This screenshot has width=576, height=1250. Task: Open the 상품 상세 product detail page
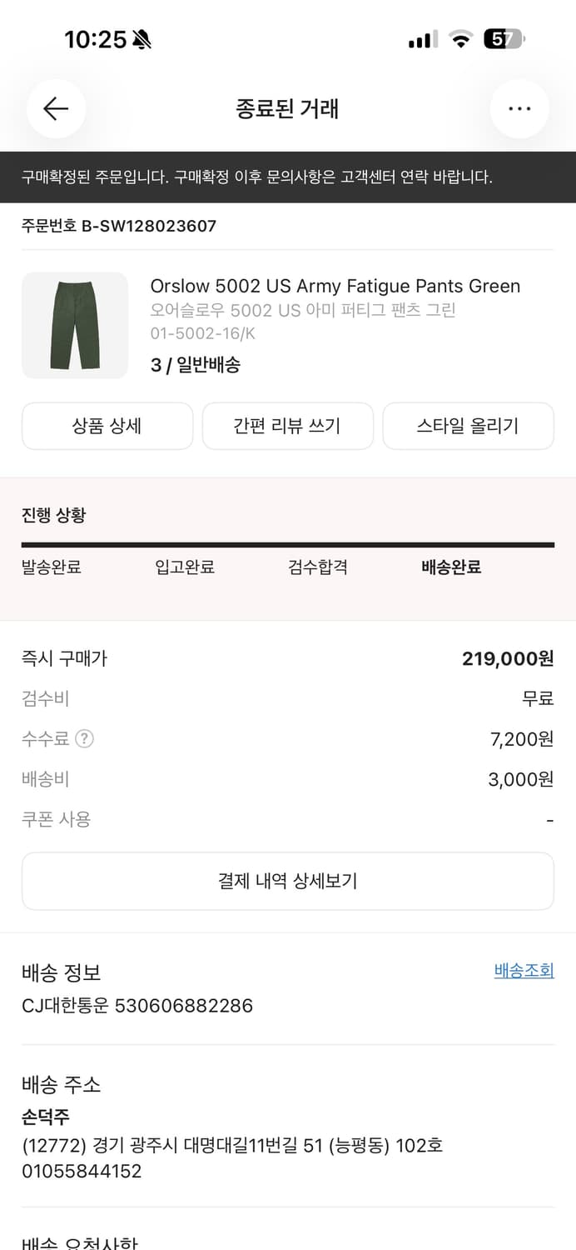[107, 426]
